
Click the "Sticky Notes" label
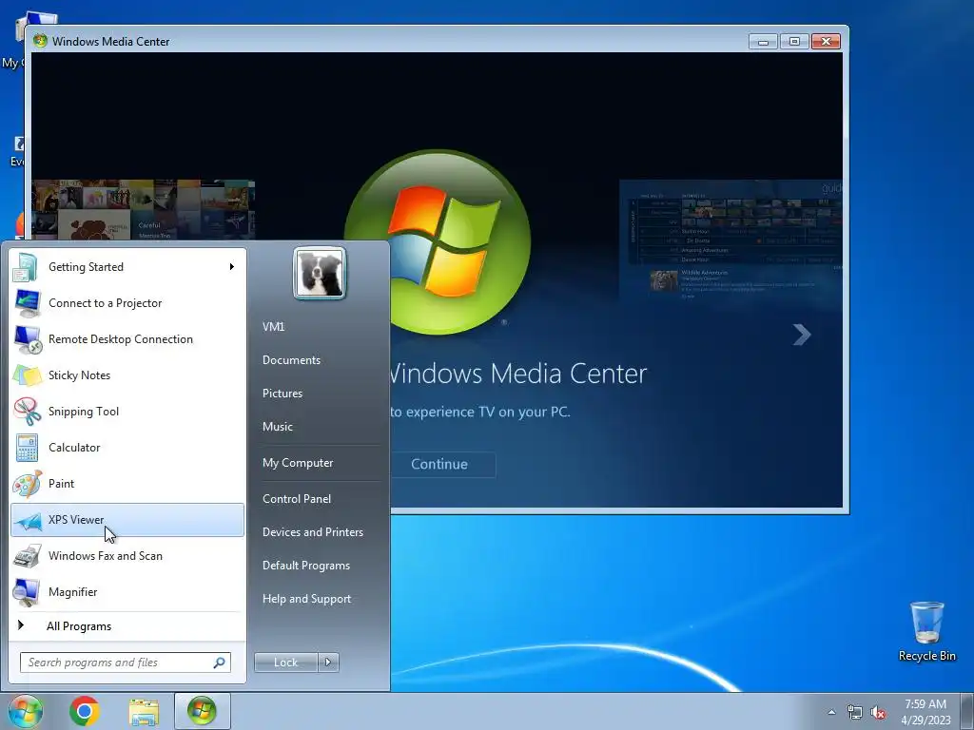point(79,375)
